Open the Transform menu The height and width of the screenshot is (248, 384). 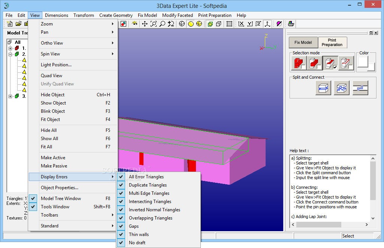click(84, 15)
